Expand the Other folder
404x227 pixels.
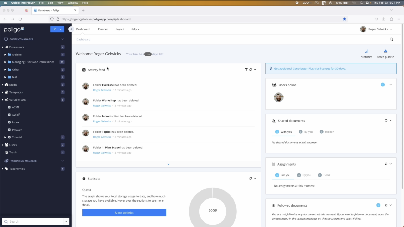[5, 70]
